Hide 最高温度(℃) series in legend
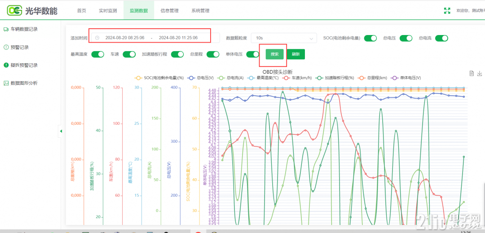This screenshot has width=485, height=233. click(x=264, y=78)
